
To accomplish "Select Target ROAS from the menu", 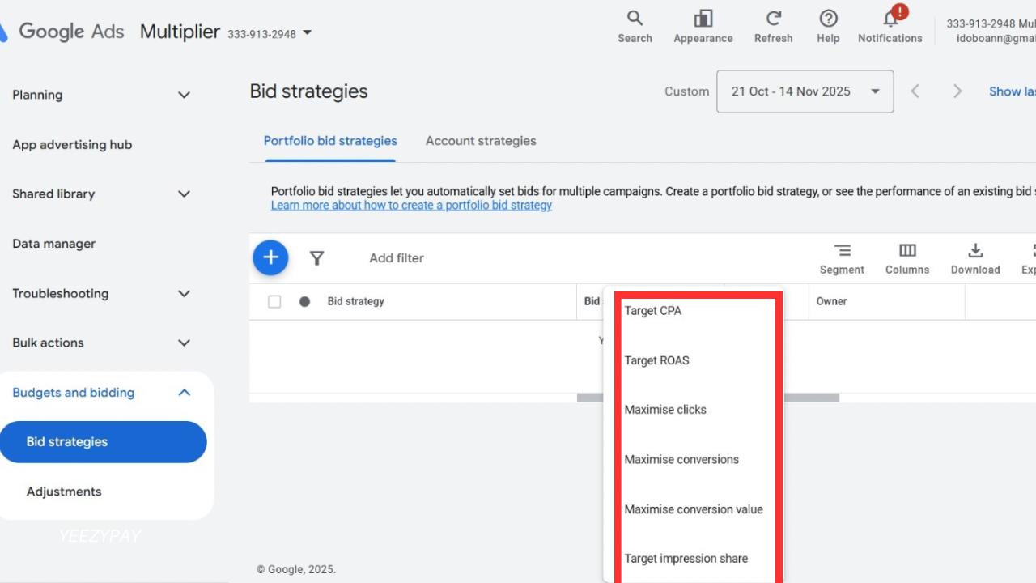I will [x=656, y=360].
